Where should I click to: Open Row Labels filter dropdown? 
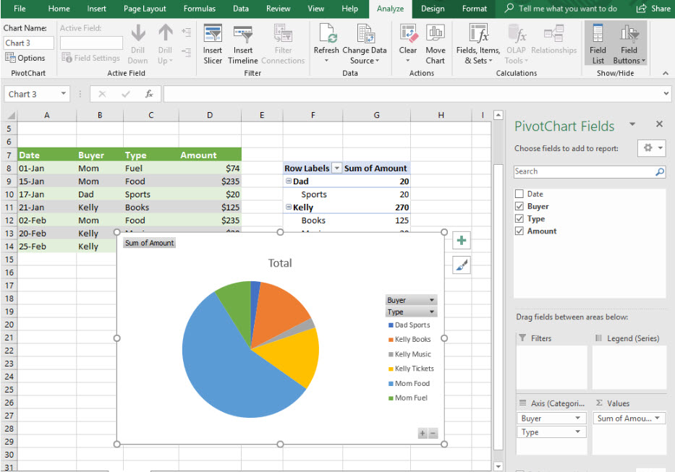336,168
